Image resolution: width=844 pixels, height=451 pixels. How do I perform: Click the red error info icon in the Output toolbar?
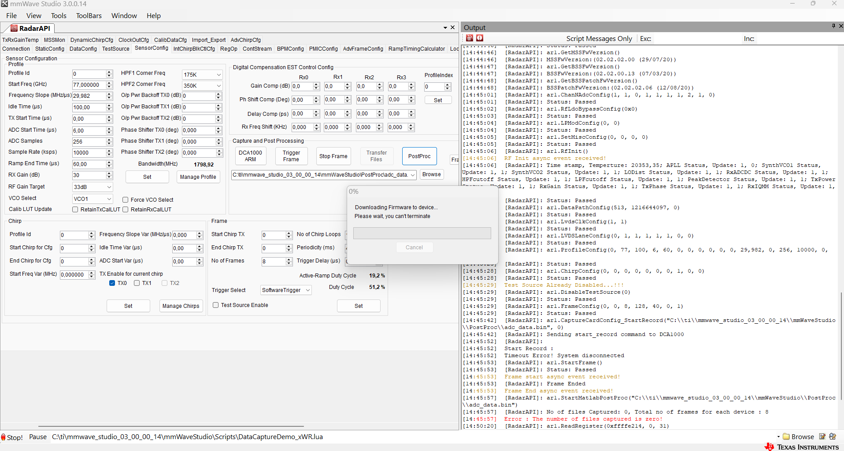480,38
